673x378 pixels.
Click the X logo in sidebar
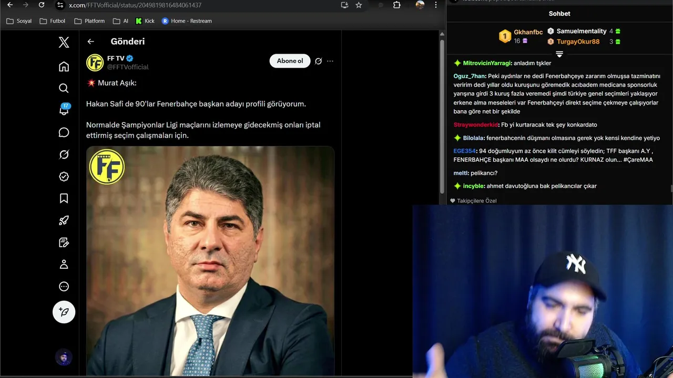(64, 43)
